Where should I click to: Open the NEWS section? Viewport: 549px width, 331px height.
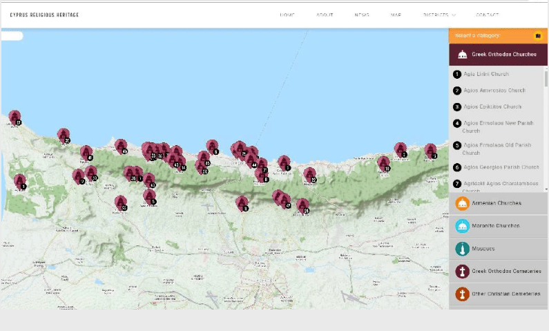362,15
